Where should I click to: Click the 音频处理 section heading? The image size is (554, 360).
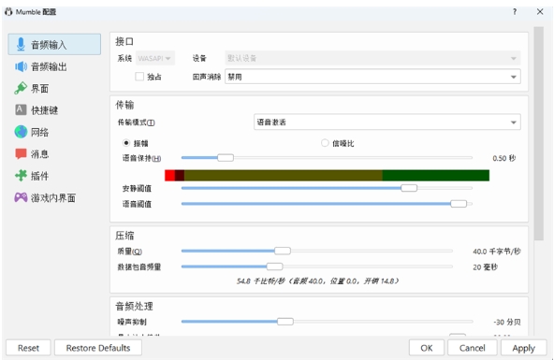point(134,306)
